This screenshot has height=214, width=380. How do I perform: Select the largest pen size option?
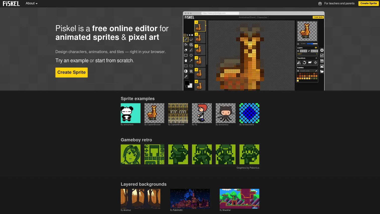pos(192,35)
